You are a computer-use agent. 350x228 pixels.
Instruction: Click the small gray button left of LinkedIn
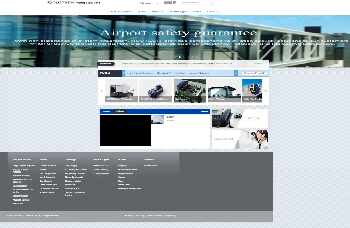tap(168, 3)
